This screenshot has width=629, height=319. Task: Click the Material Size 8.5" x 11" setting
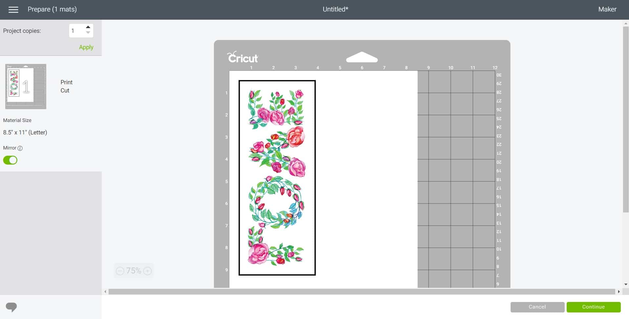pyautogui.click(x=25, y=132)
